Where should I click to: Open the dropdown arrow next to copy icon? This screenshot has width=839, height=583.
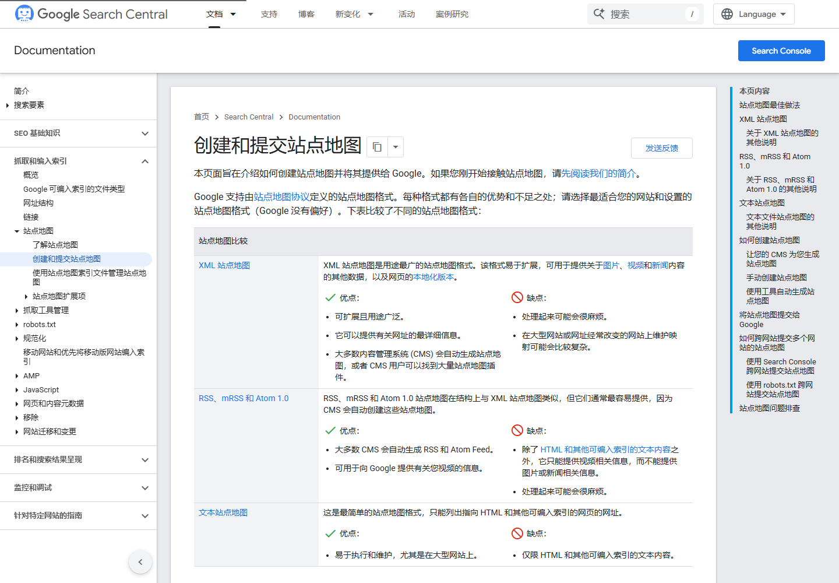(395, 147)
